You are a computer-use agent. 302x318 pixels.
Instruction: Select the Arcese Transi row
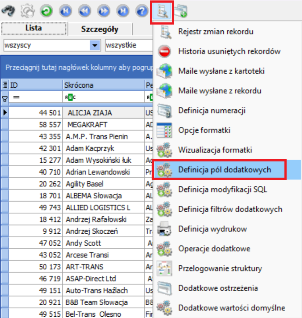(77, 255)
